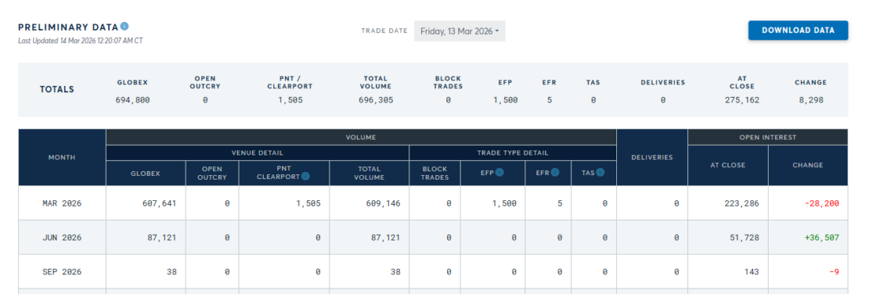Click the totals At Close value 275,162
The height and width of the screenshot is (294, 869).
point(742,100)
